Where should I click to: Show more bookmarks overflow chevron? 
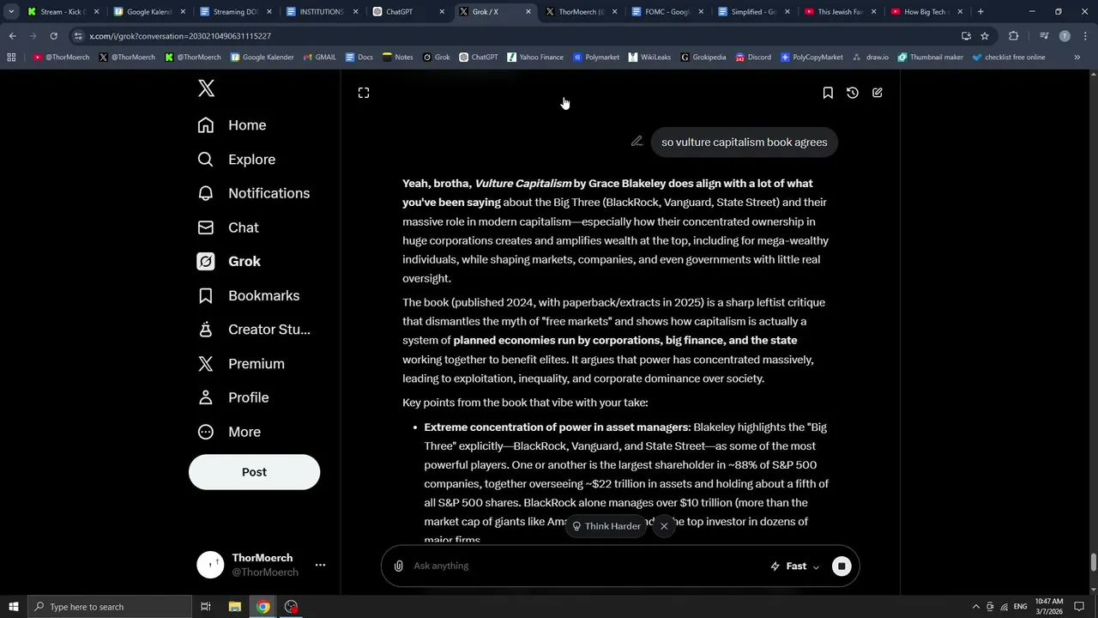1077,58
